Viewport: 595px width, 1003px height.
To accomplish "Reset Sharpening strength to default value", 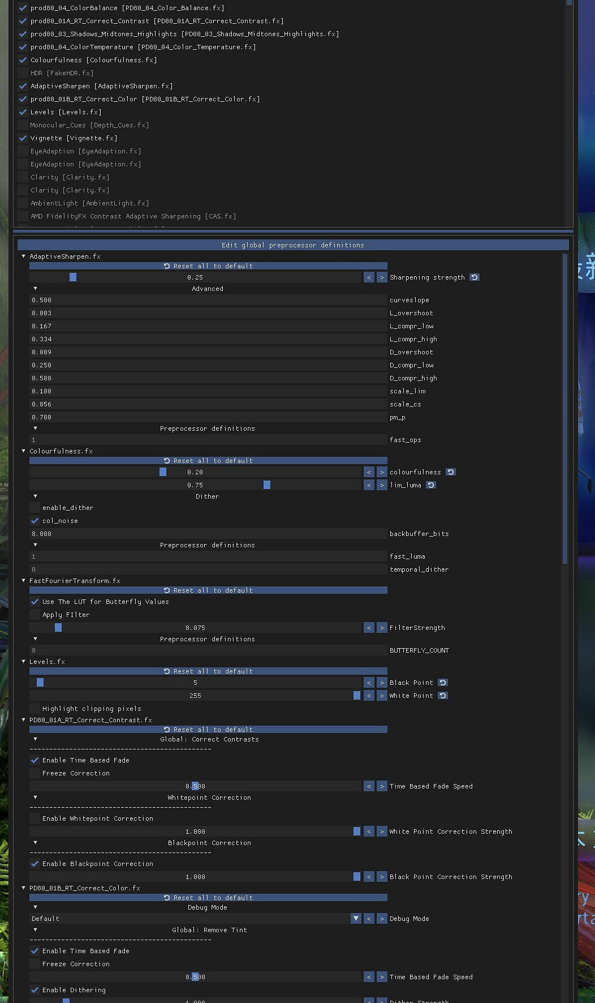I will pos(475,277).
